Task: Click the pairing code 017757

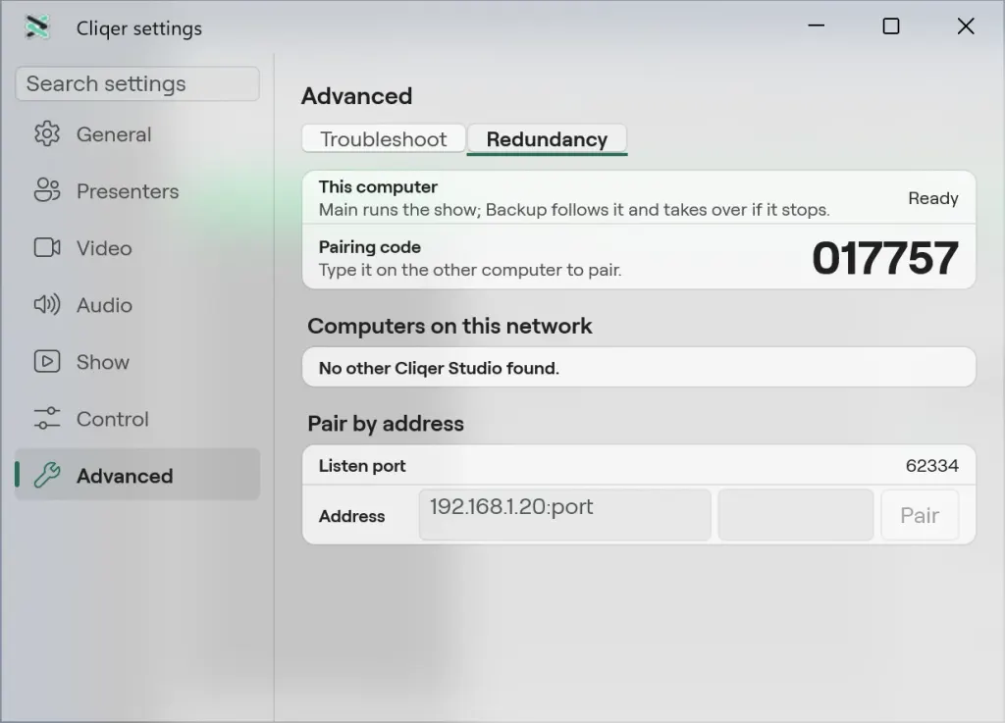Action: coord(885,258)
